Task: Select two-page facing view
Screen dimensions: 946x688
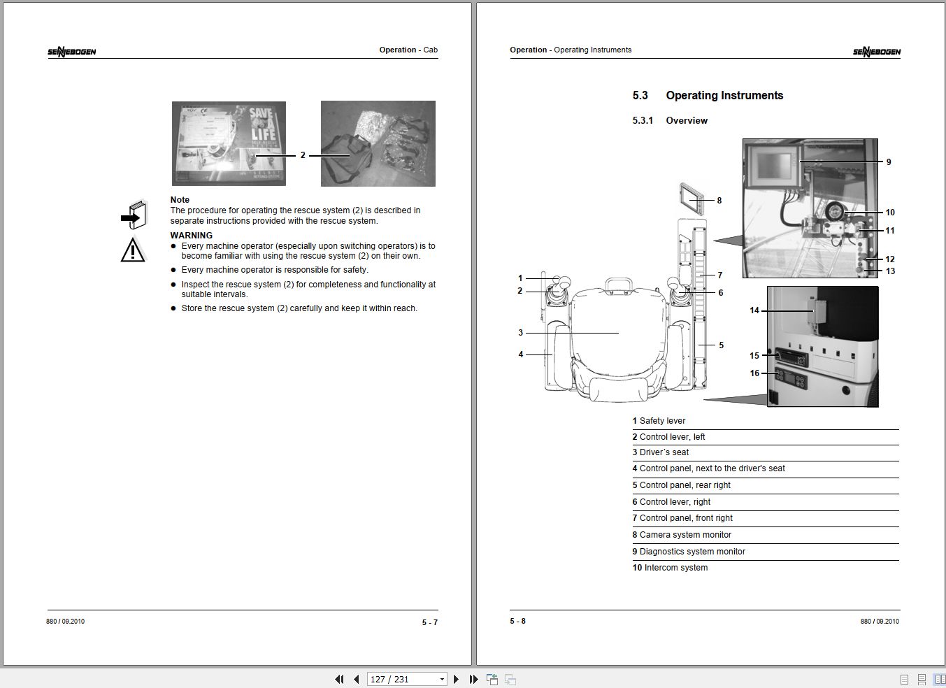Action: [x=940, y=679]
